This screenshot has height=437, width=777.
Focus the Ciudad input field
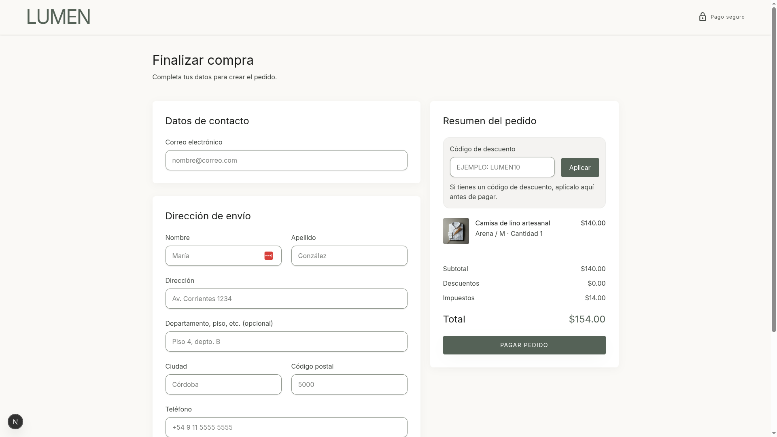(223, 384)
